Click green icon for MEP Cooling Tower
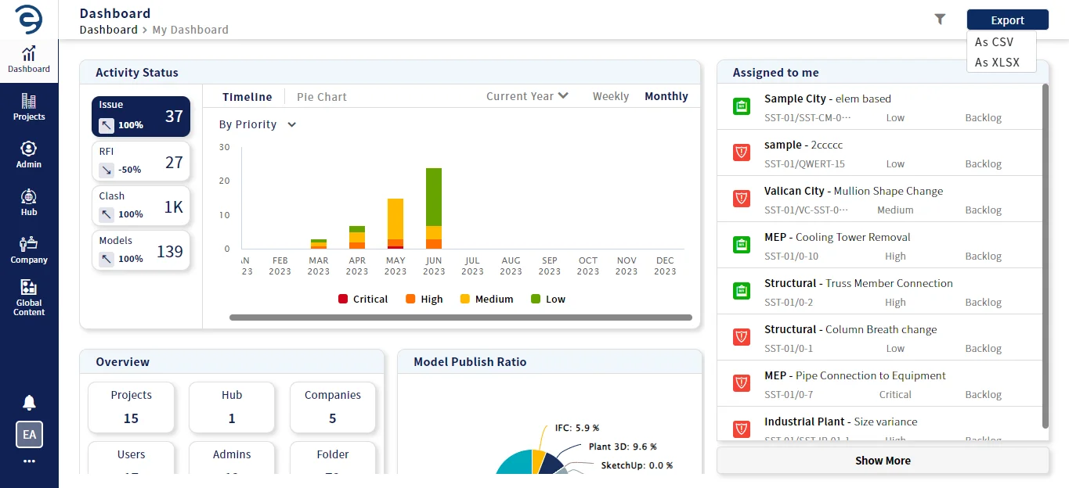The height and width of the screenshot is (488, 1069). click(x=742, y=246)
